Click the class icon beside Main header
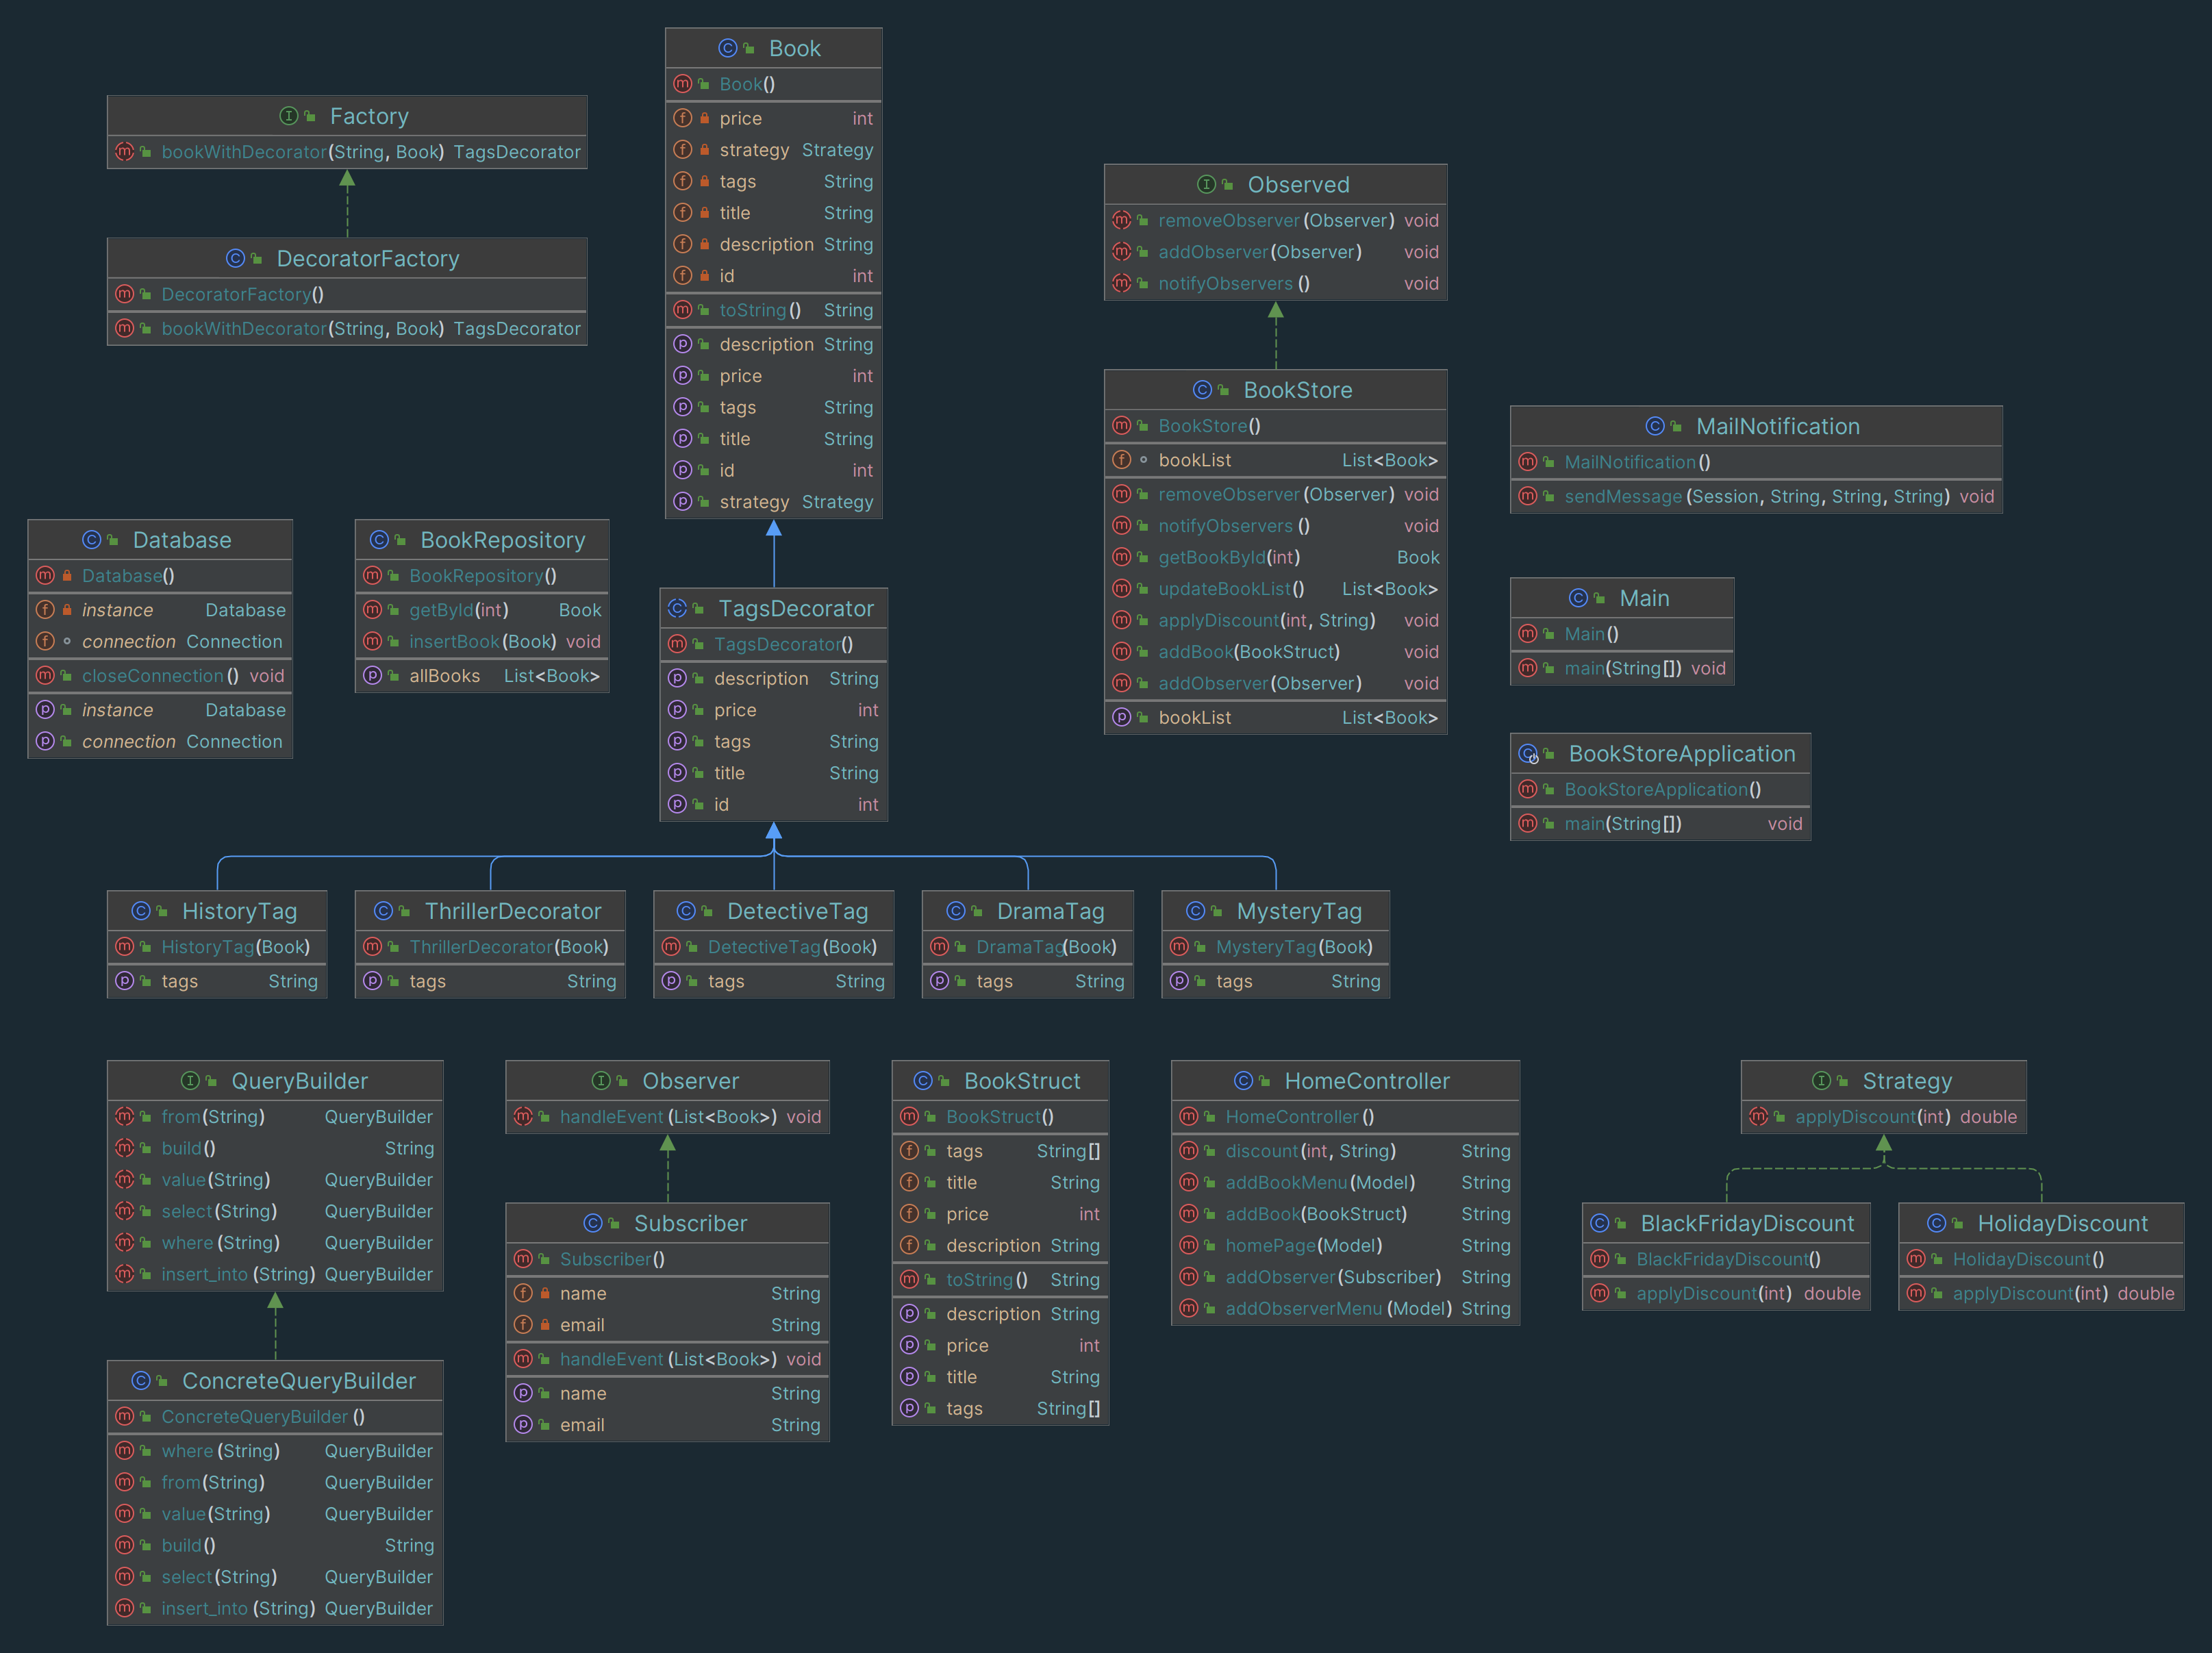This screenshot has height=1653, width=2212. [x=1578, y=598]
